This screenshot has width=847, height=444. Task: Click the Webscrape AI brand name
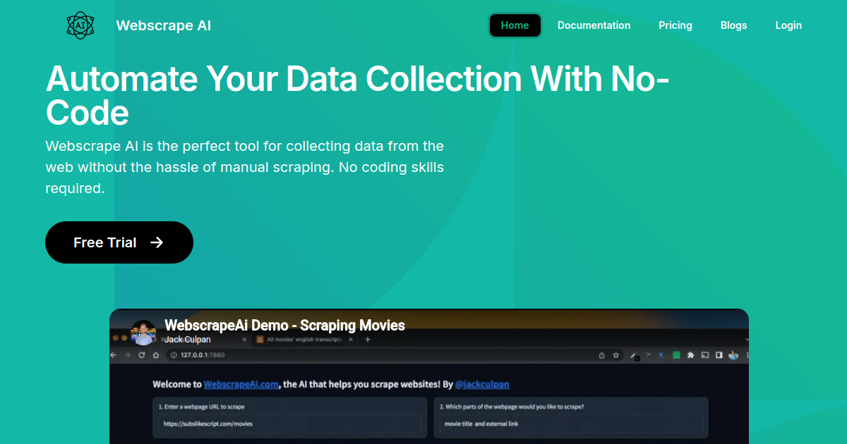point(163,25)
